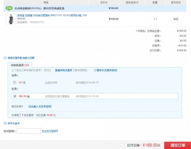Image resolution: width=191 pixels, height=149 pixels.
Task: Click the down jacket product thumbnail
Action: 11,19
